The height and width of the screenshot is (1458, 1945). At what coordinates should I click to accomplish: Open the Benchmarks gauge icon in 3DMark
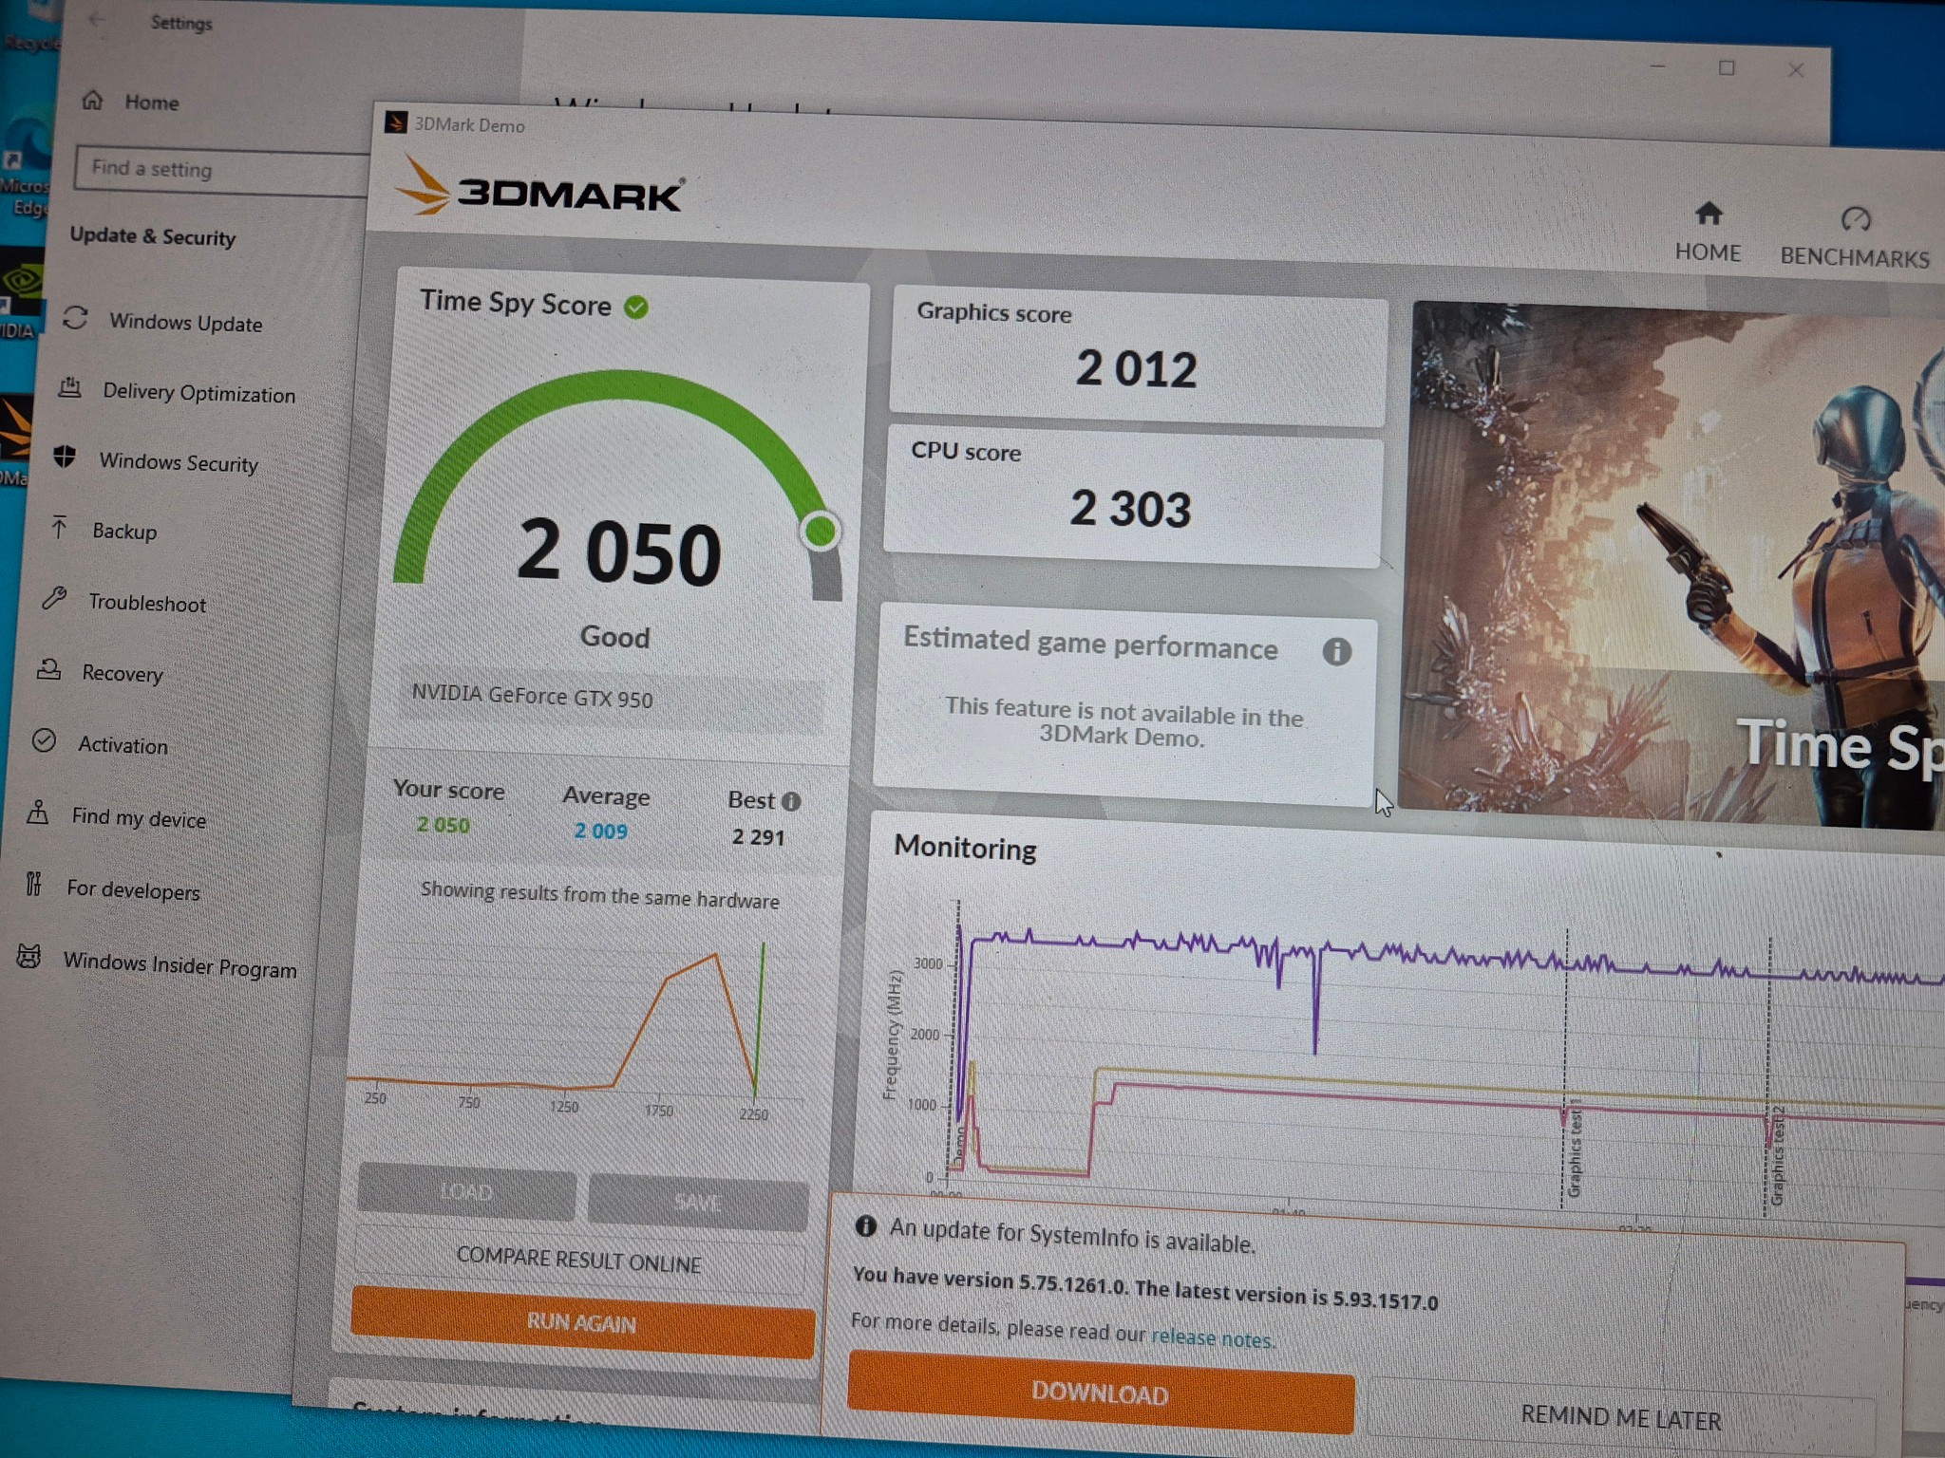point(1856,219)
